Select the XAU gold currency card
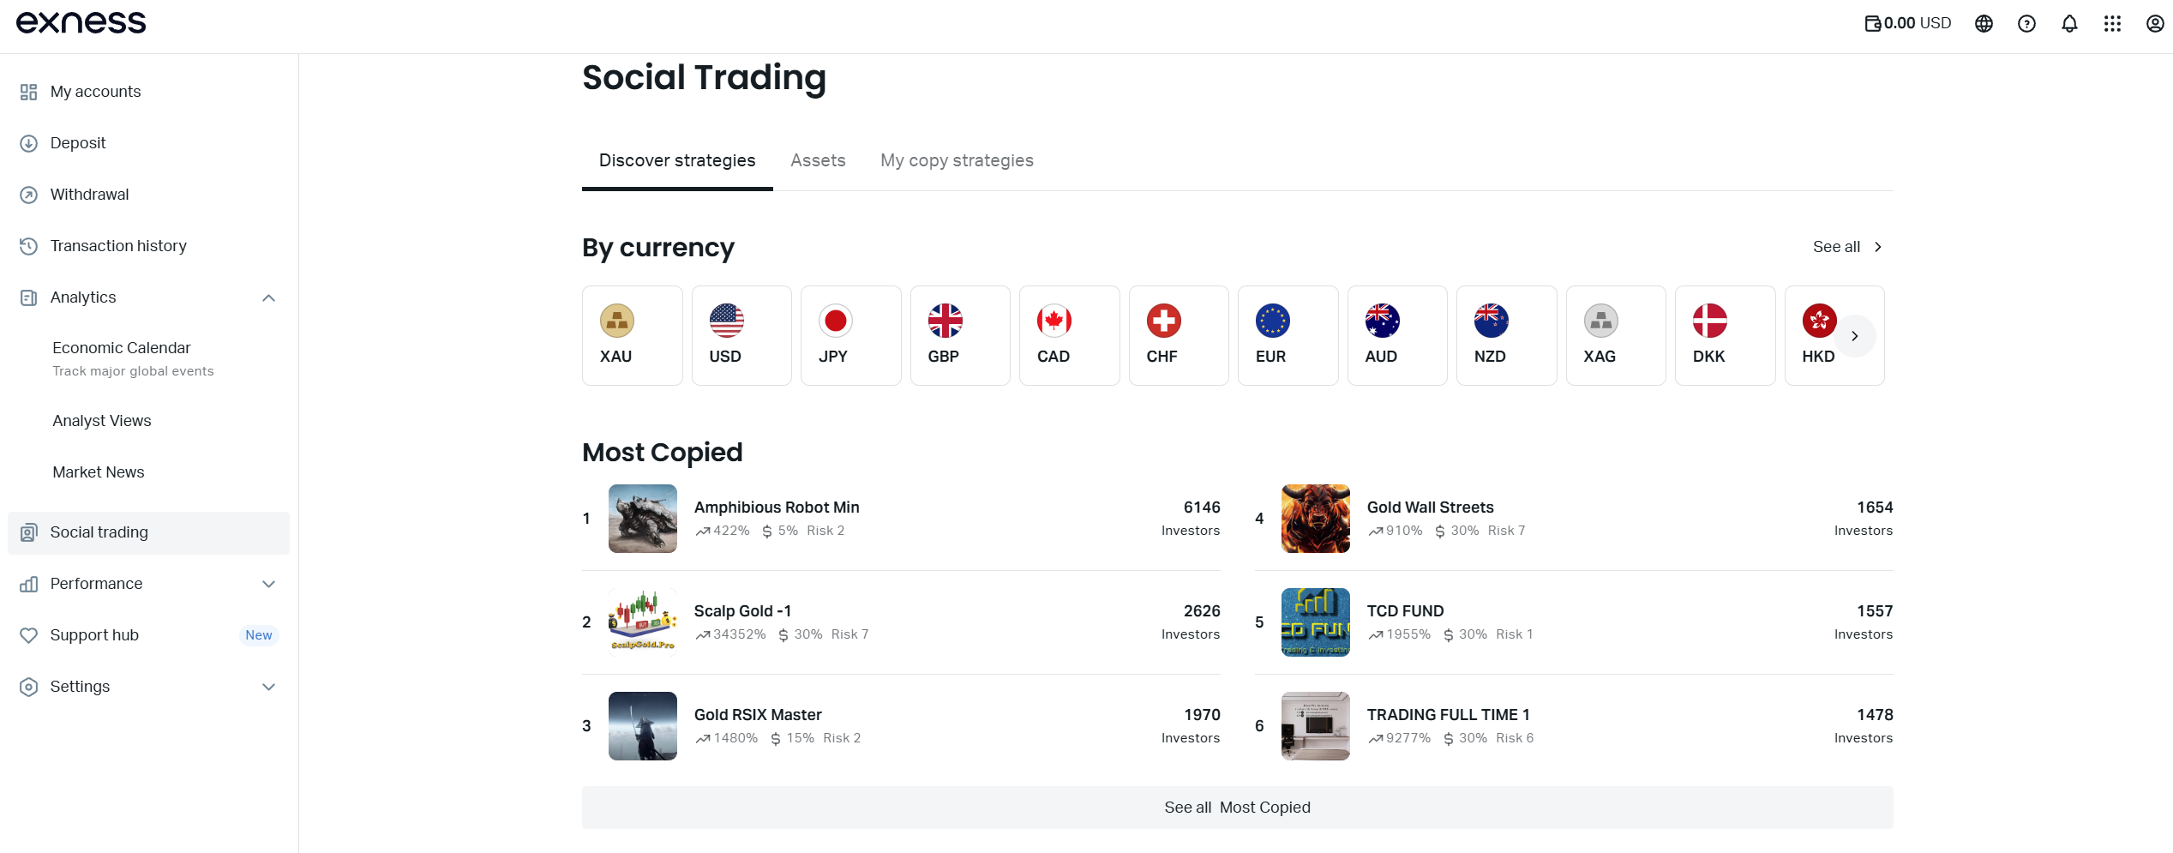Screen dimensions: 2173x853 click(x=632, y=335)
